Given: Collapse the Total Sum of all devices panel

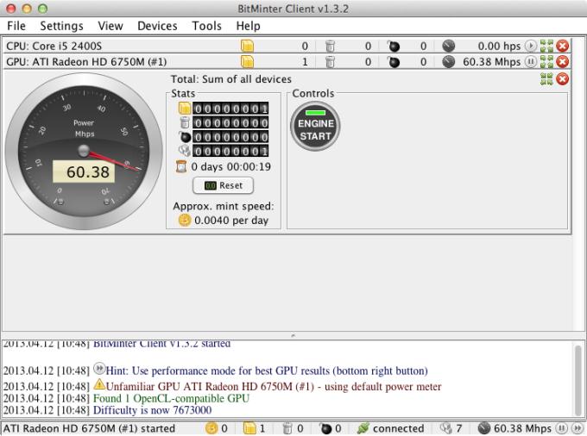Looking at the screenshot, I should click(x=546, y=78).
